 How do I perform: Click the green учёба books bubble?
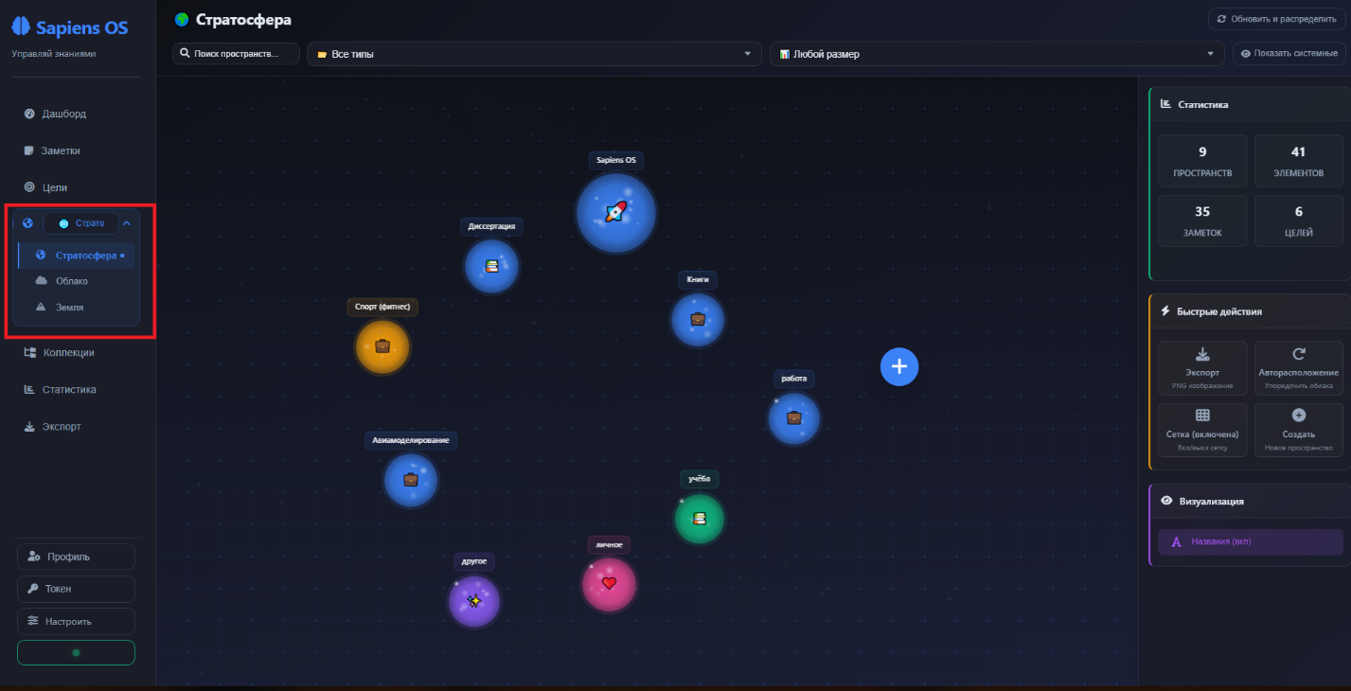[x=700, y=519]
